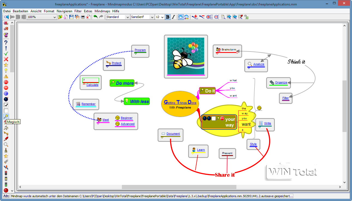Open the Extras menu
The height and width of the screenshot is (201, 352).
click(88, 11)
